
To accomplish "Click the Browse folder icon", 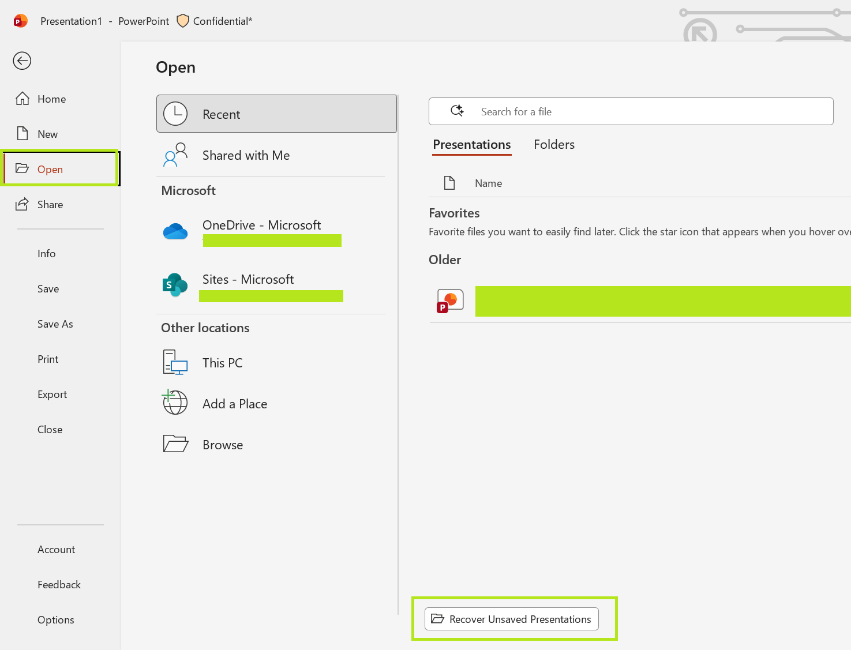I will (175, 444).
